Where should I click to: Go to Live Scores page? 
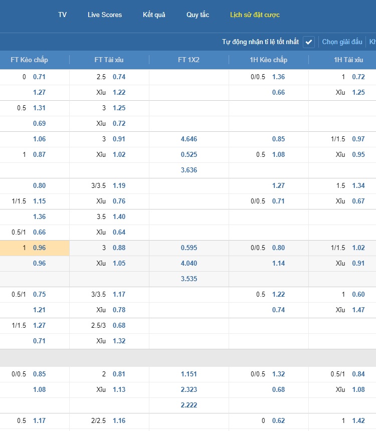pos(105,15)
